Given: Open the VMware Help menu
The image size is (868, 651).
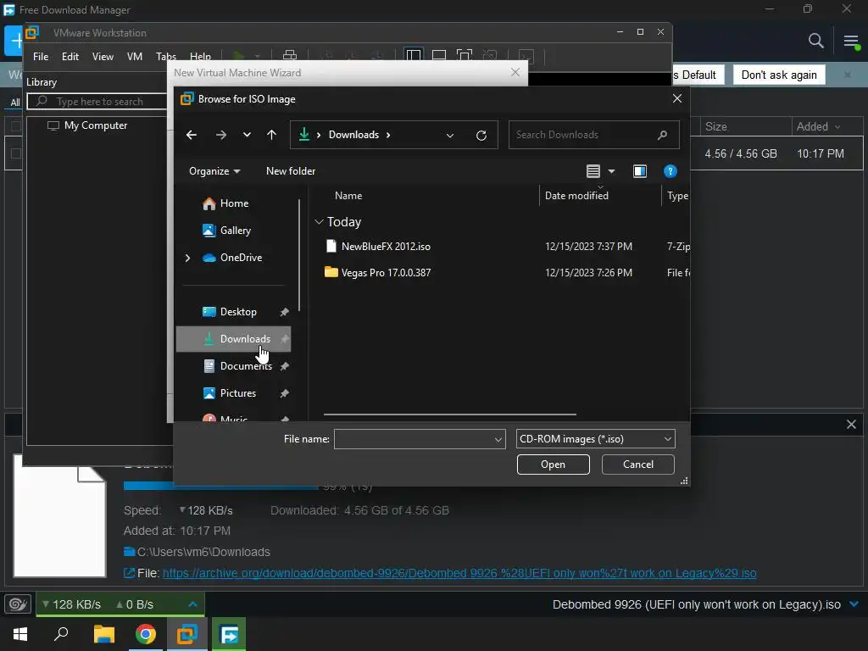Looking at the screenshot, I should tap(200, 57).
